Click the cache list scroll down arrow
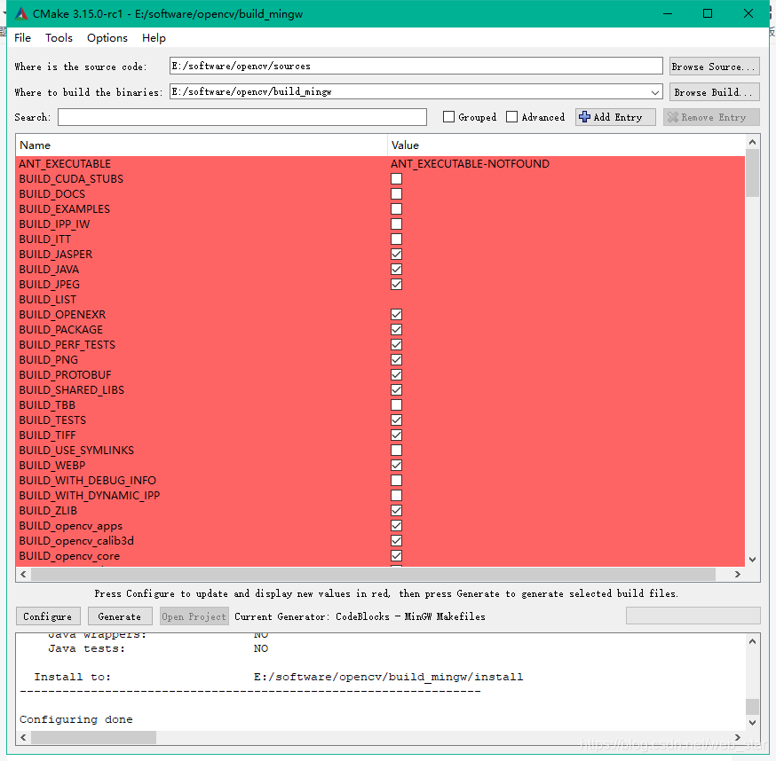 pos(752,560)
